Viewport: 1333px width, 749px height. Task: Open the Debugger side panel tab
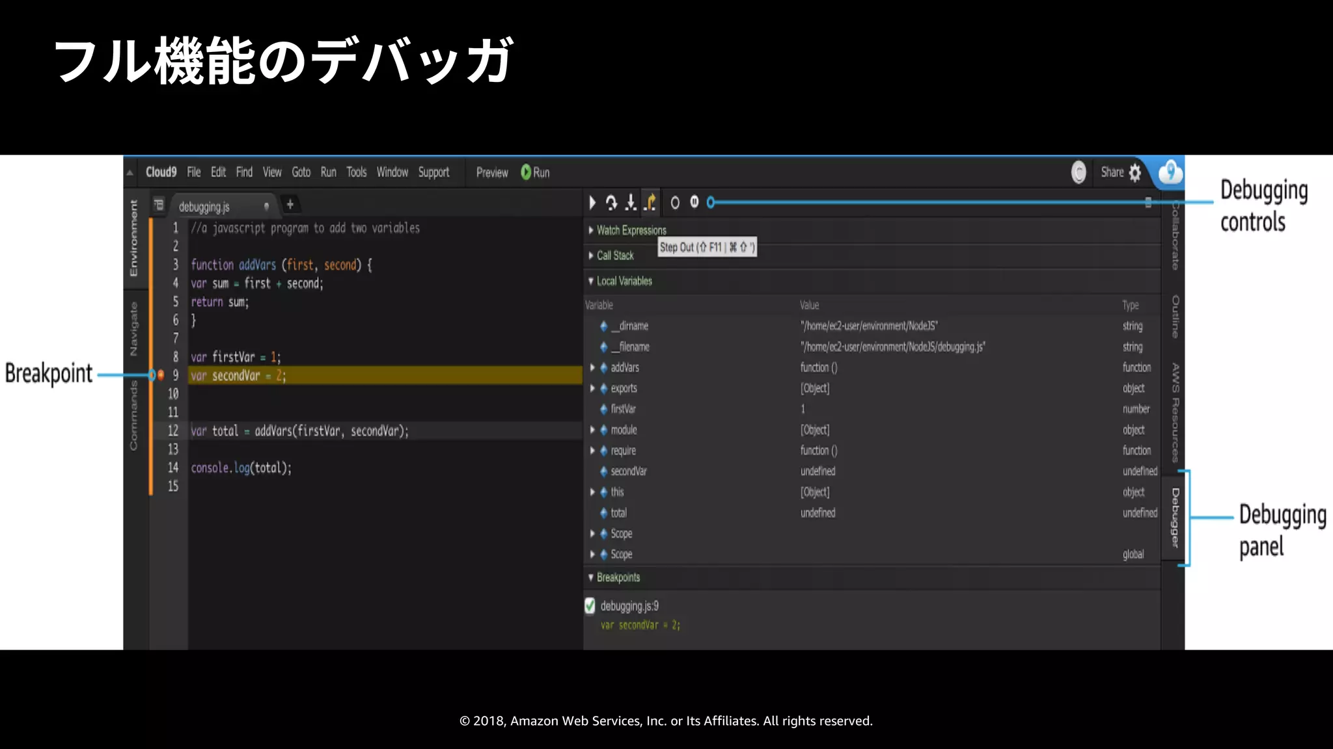pyautogui.click(x=1175, y=518)
